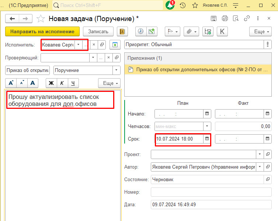278x221 pixels.
Task: Click the preview magnifier document icon
Action: coord(236,18)
